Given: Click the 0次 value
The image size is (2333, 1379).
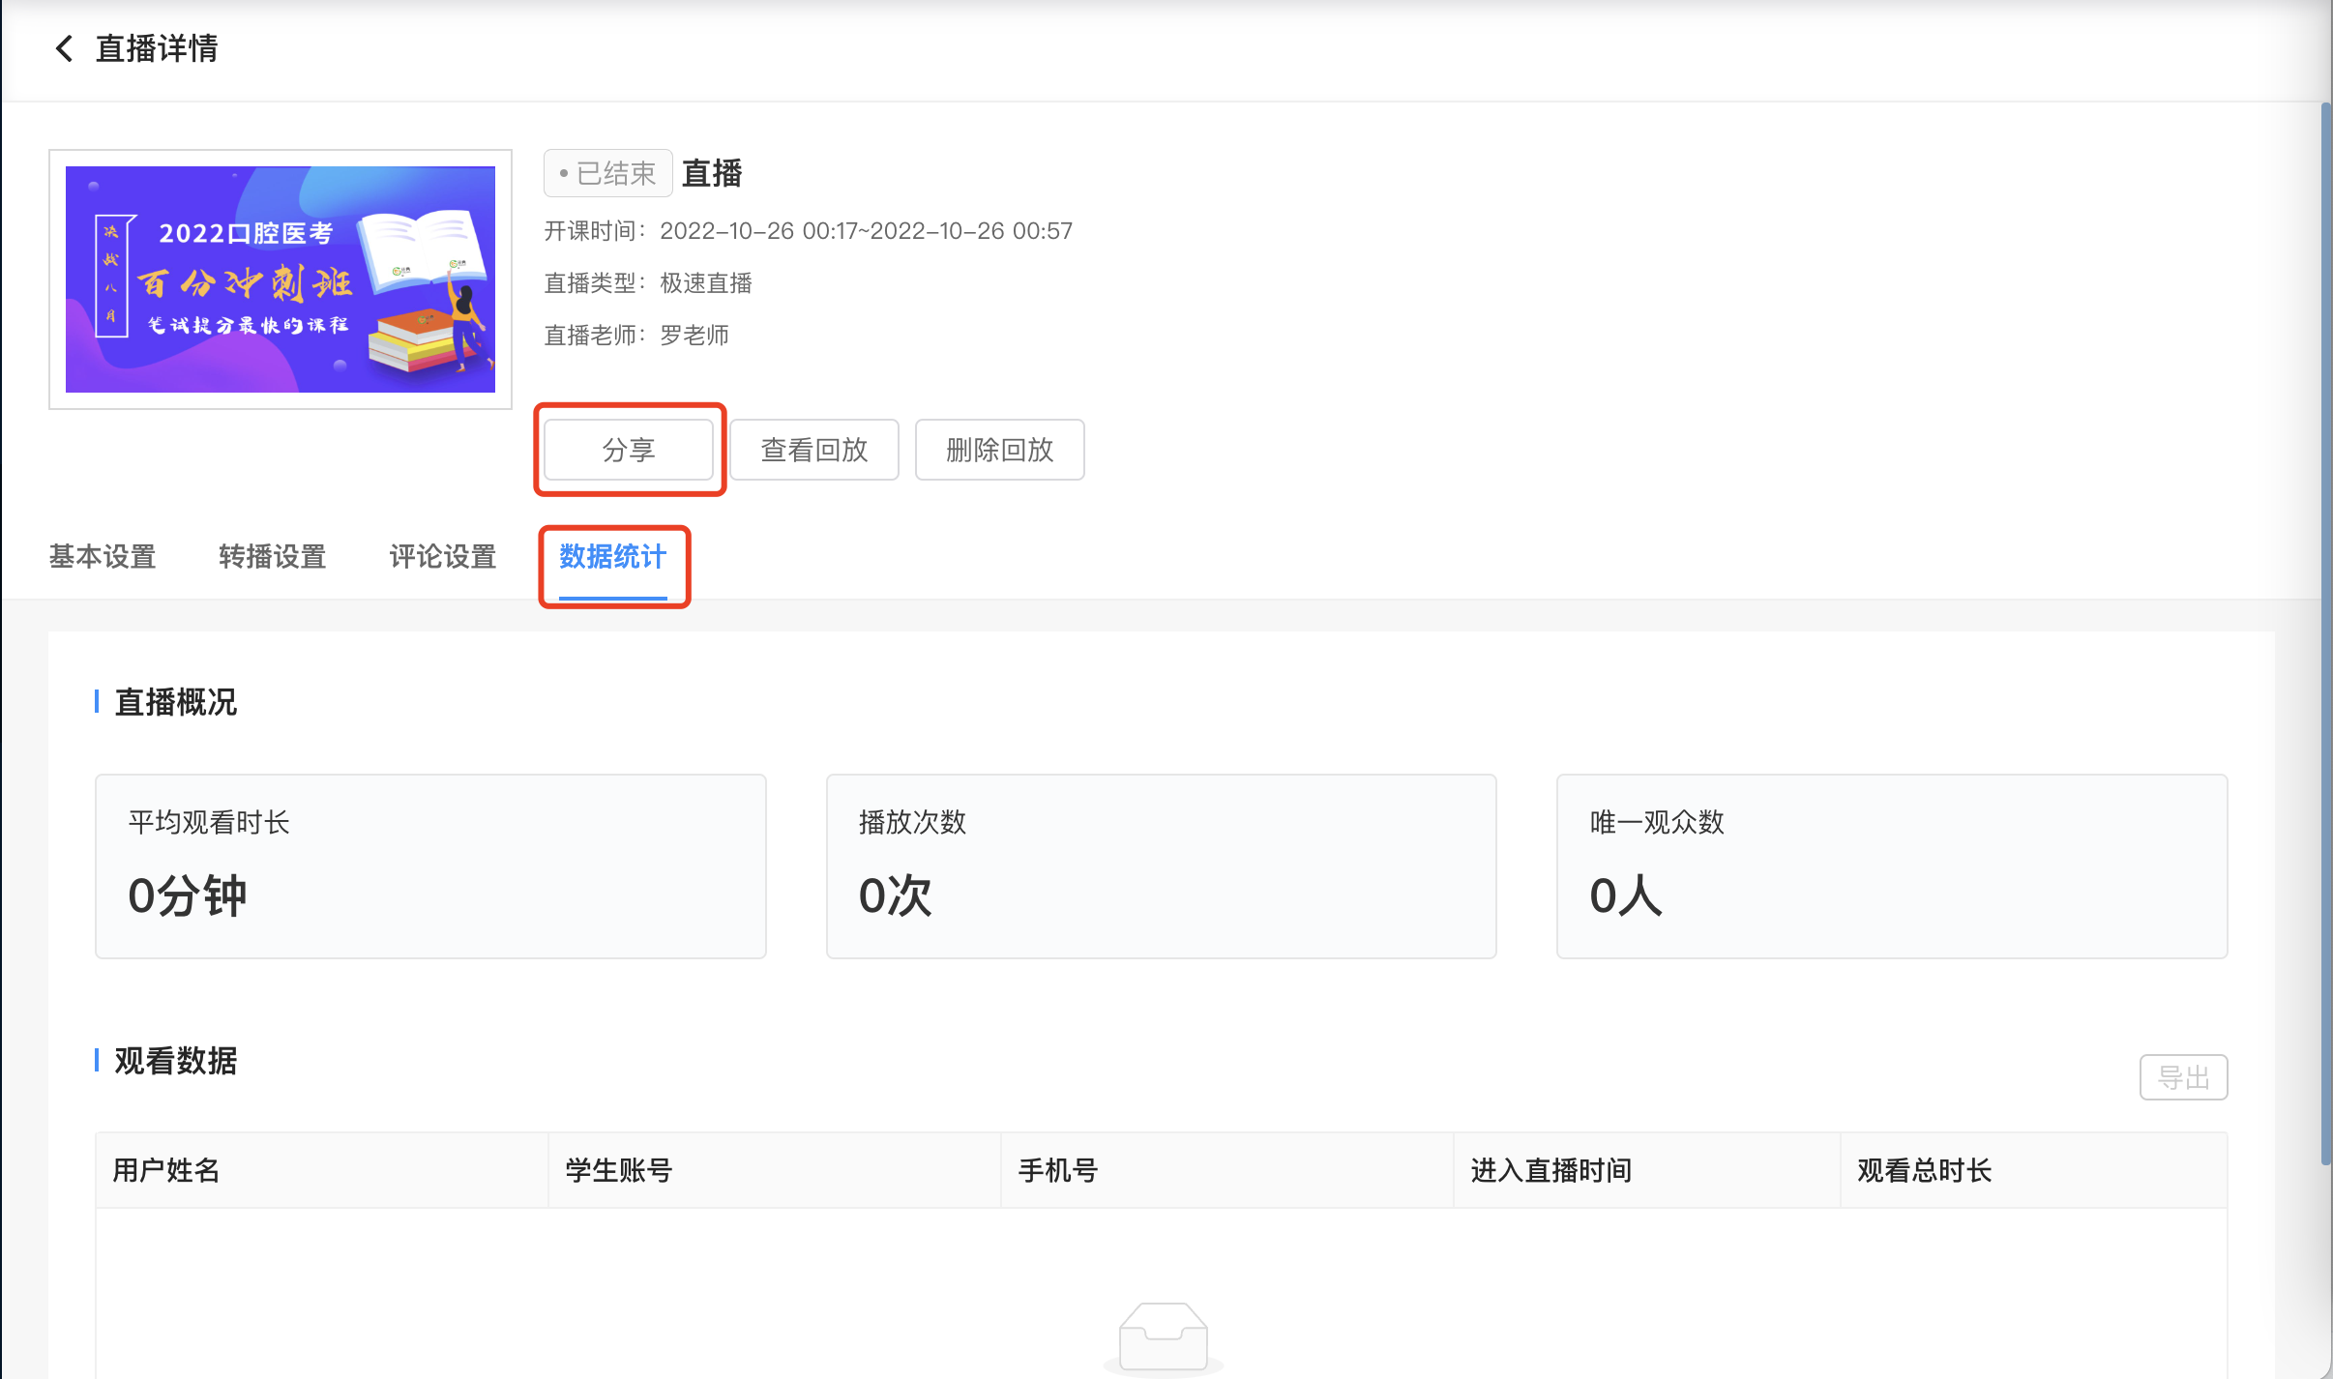Looking at the screenshot, I should [x=896, y=895].
